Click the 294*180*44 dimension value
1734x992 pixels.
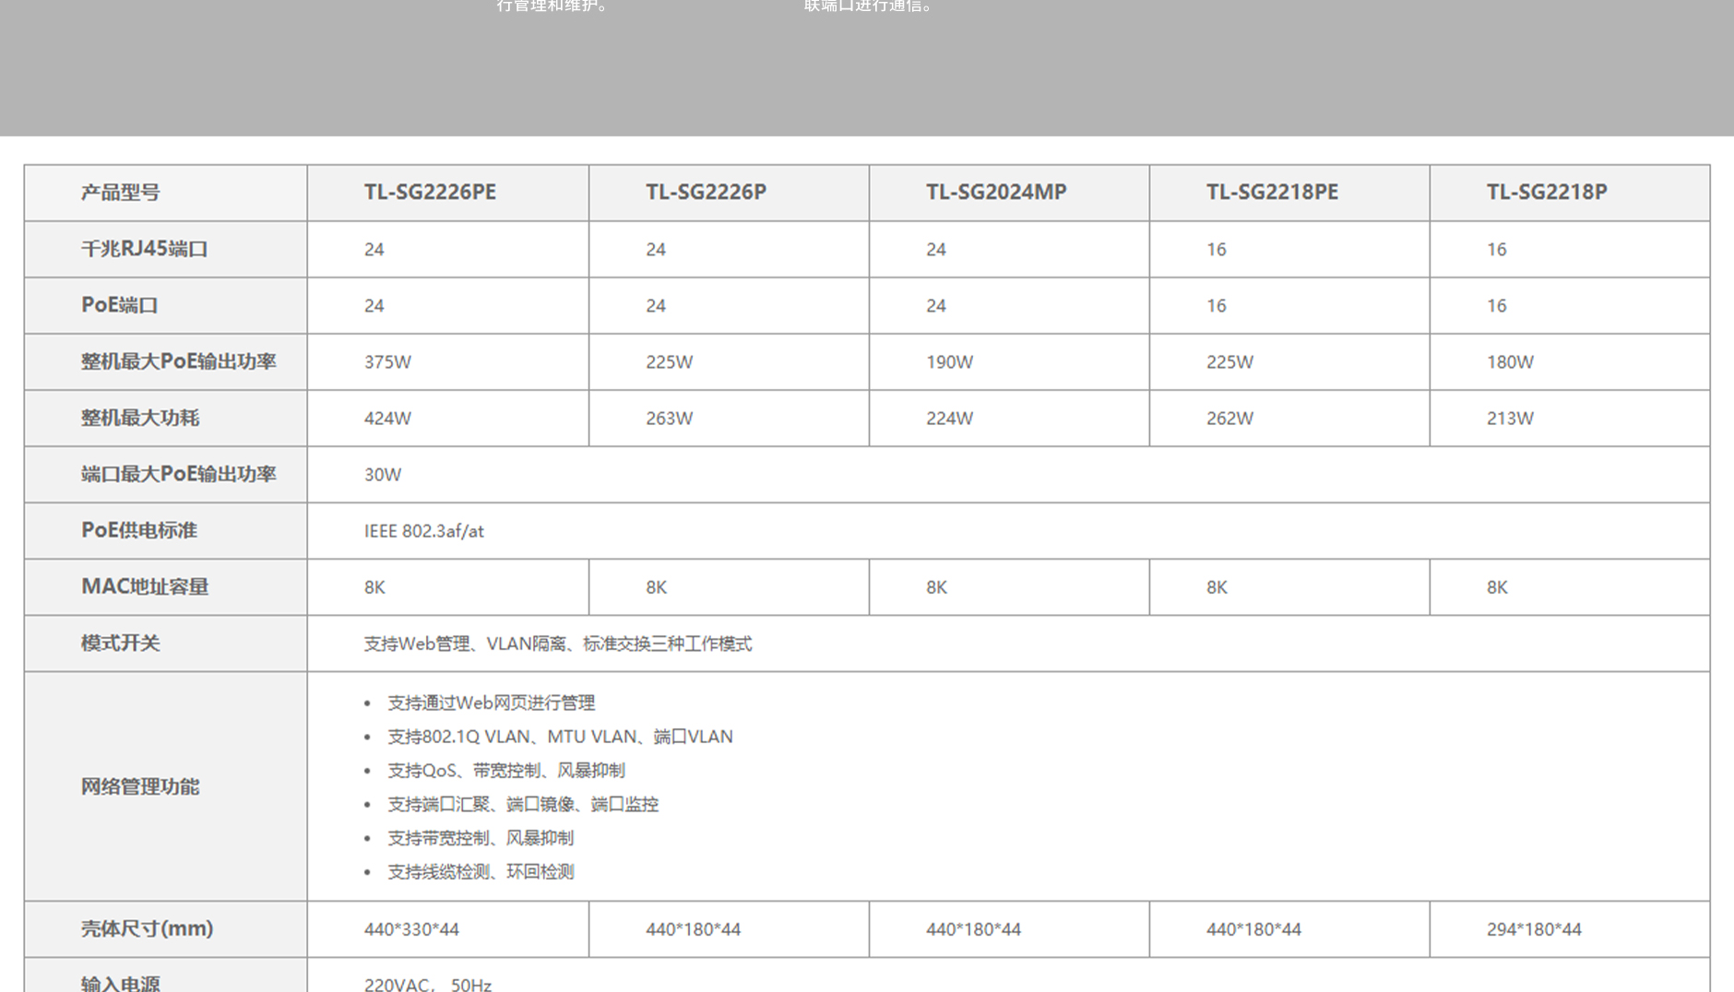[1534, 929]
